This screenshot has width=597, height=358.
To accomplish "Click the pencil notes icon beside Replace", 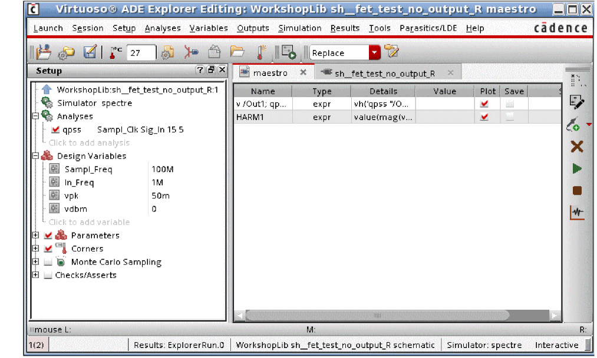I will [391, 51].
